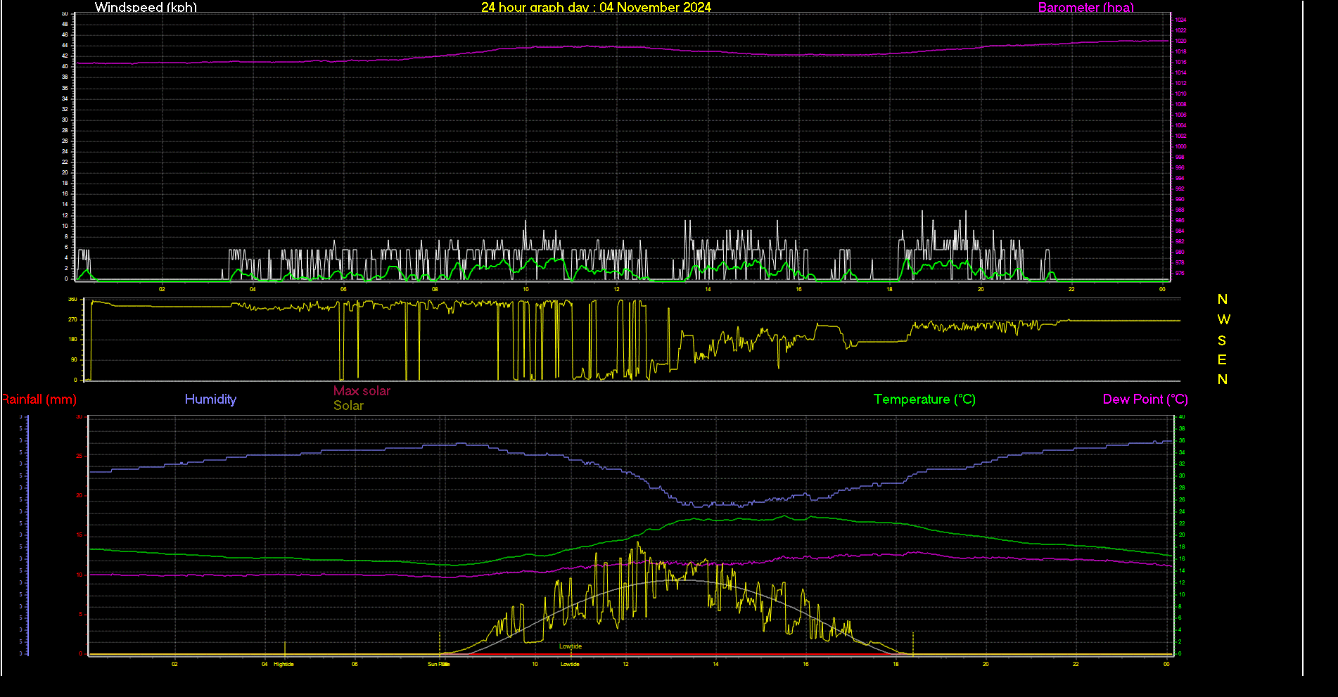Click the 'Windspeed (kph)' axis title
This screenshot has width=1338, height=697.
(146, 7)
